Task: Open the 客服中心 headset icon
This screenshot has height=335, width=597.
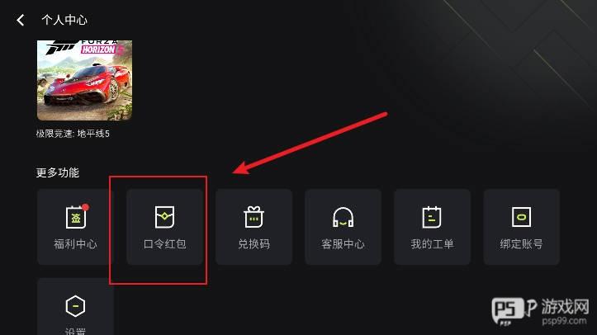Action: (343, 217)
